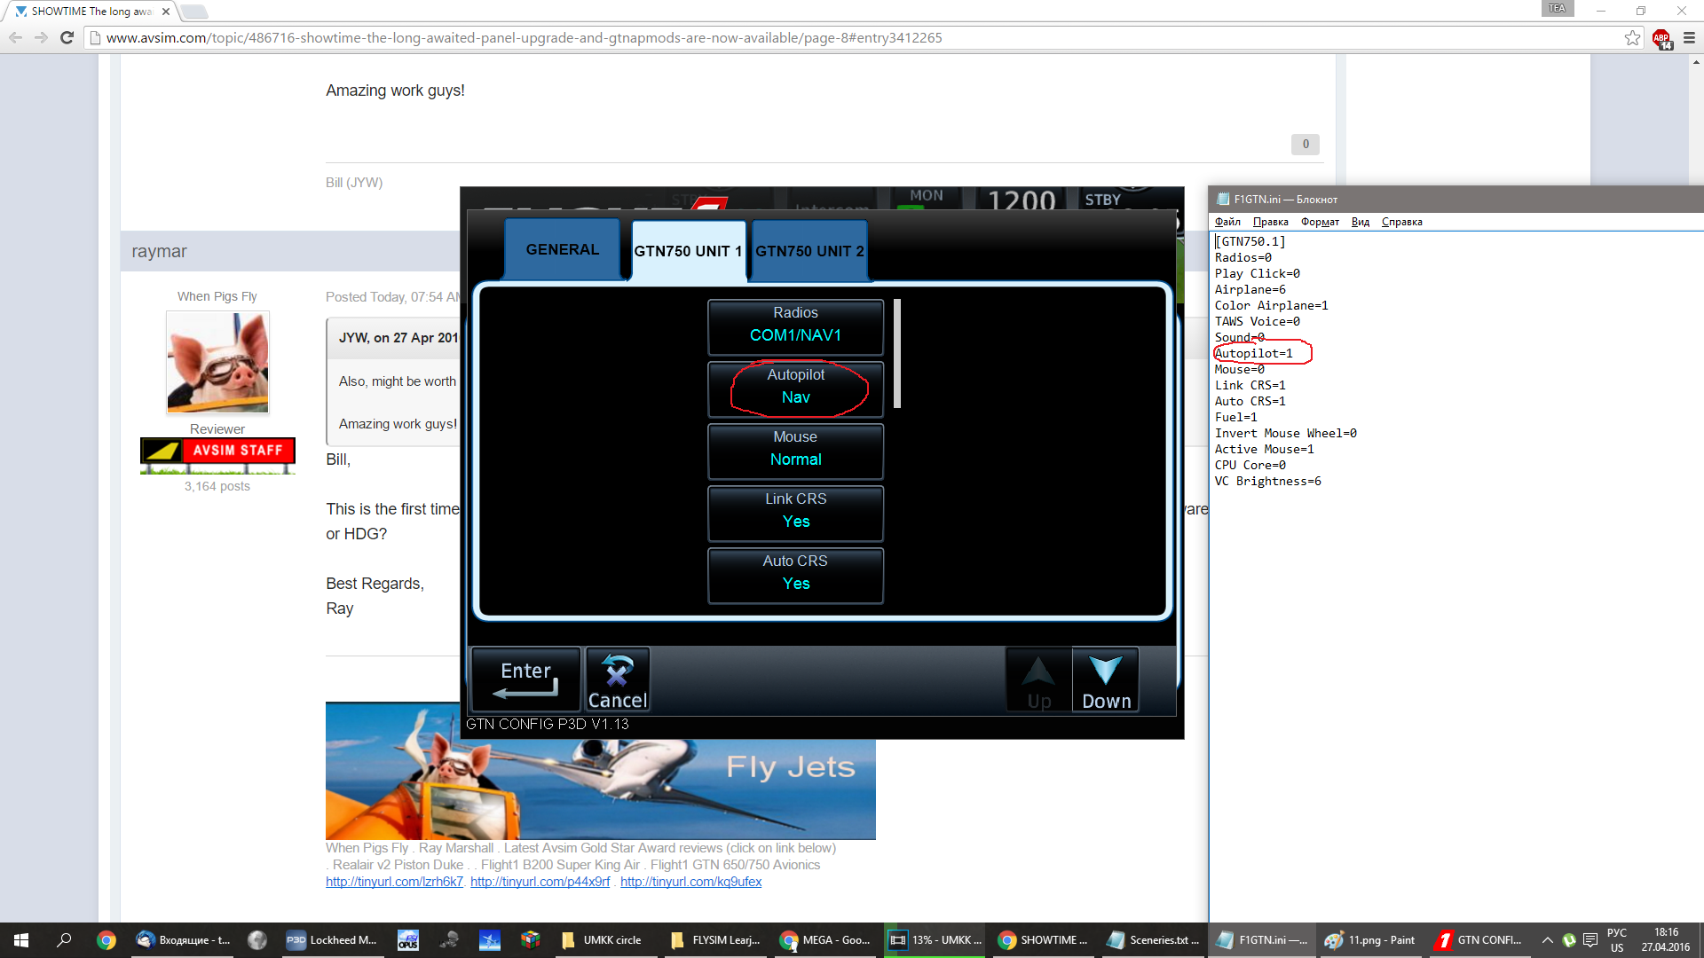Click the VC Brightness=6 line in Notepad
Image resolution: width=1704 pixels, height=958 pixels.
click(x=1267, y=481)
